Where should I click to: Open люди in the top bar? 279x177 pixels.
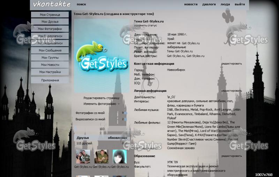click(225, 4)
